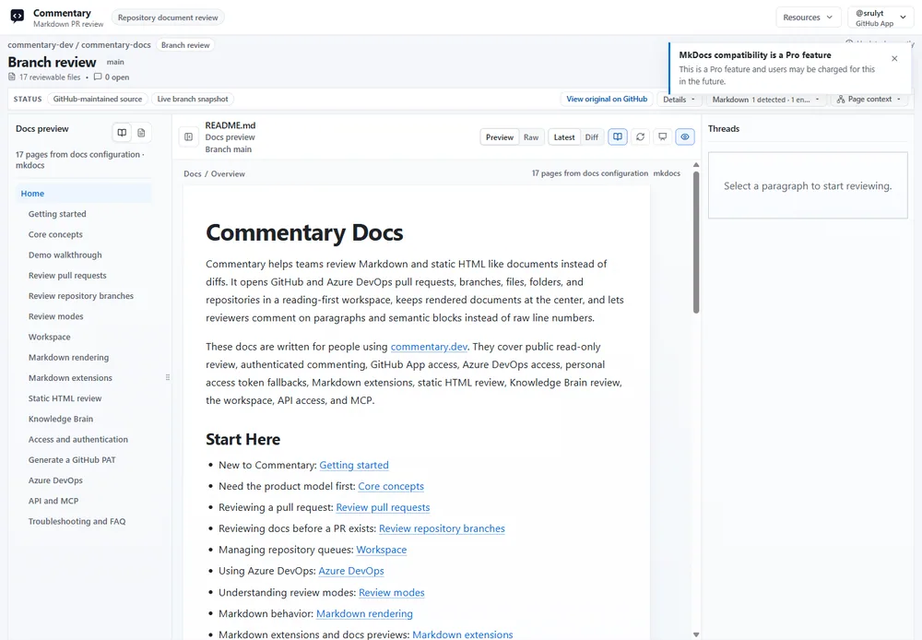
Task: Click the Live branch snapshot status pill
Action: (193, 100)
